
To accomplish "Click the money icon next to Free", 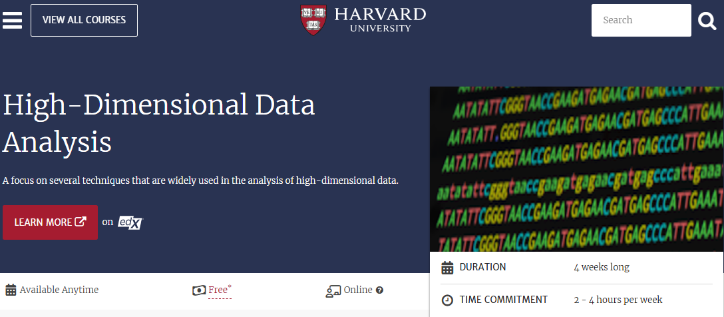I will (x=199, y=290).
